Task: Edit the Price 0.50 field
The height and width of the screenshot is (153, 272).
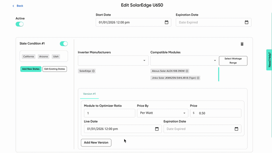Action: 216,113
